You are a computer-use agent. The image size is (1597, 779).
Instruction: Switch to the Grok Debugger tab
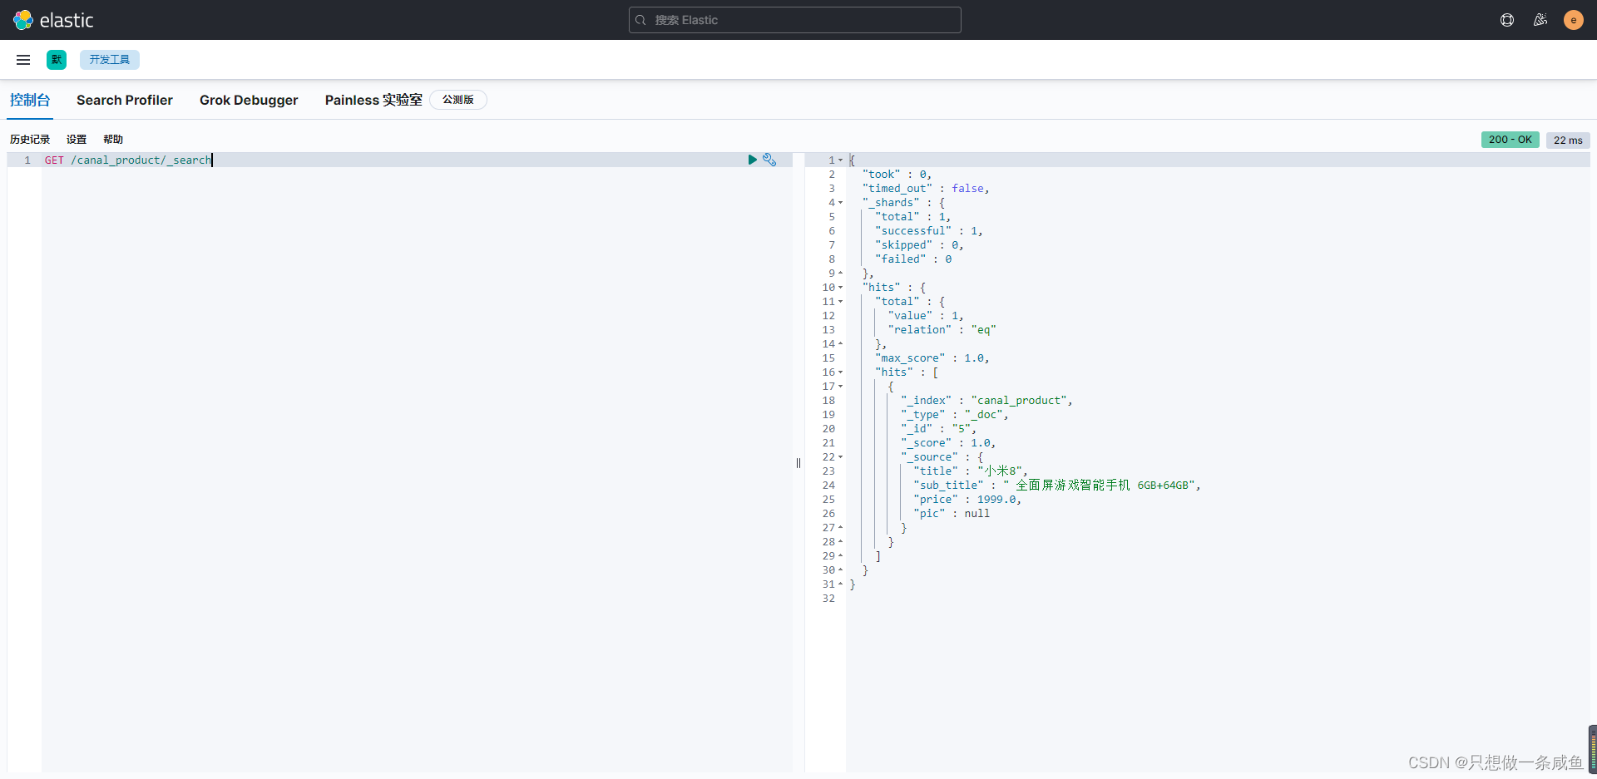coord(249,100)
